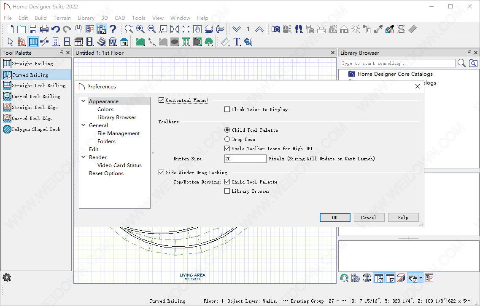Select the Drop Down radio option
The width and height of the screenshot is (480, 306).
(x=227, y=140)
